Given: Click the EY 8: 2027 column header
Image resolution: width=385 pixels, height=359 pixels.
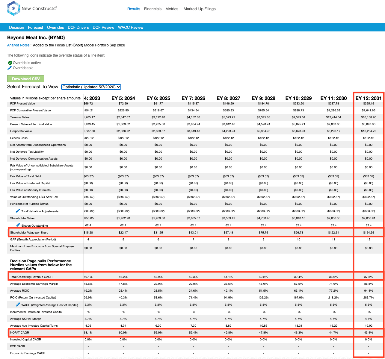Looking at the screenshot, I should tap(228, 98).
